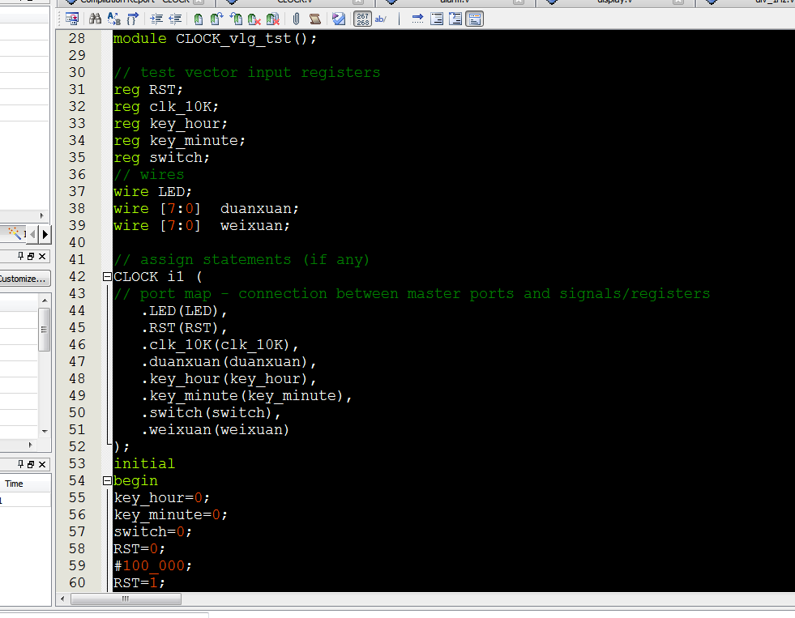Pin the panel above Customize button
The image size is (795, 618).
click(x=21, y=256)
